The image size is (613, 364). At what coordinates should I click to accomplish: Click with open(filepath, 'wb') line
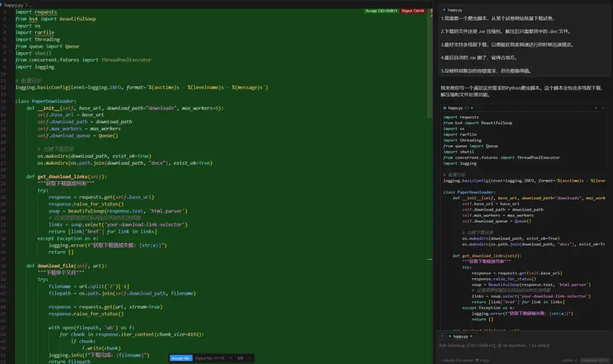click(x=91, y=328)
